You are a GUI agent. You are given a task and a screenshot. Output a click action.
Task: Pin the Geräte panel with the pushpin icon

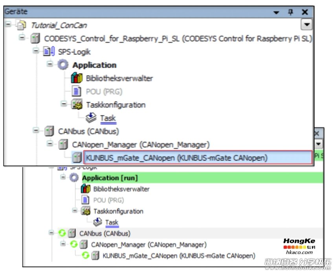(x=290, y=12)
